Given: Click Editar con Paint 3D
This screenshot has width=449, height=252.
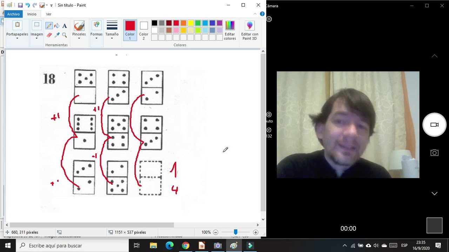Looking at the screenshot, I should [x=250, y=30].
